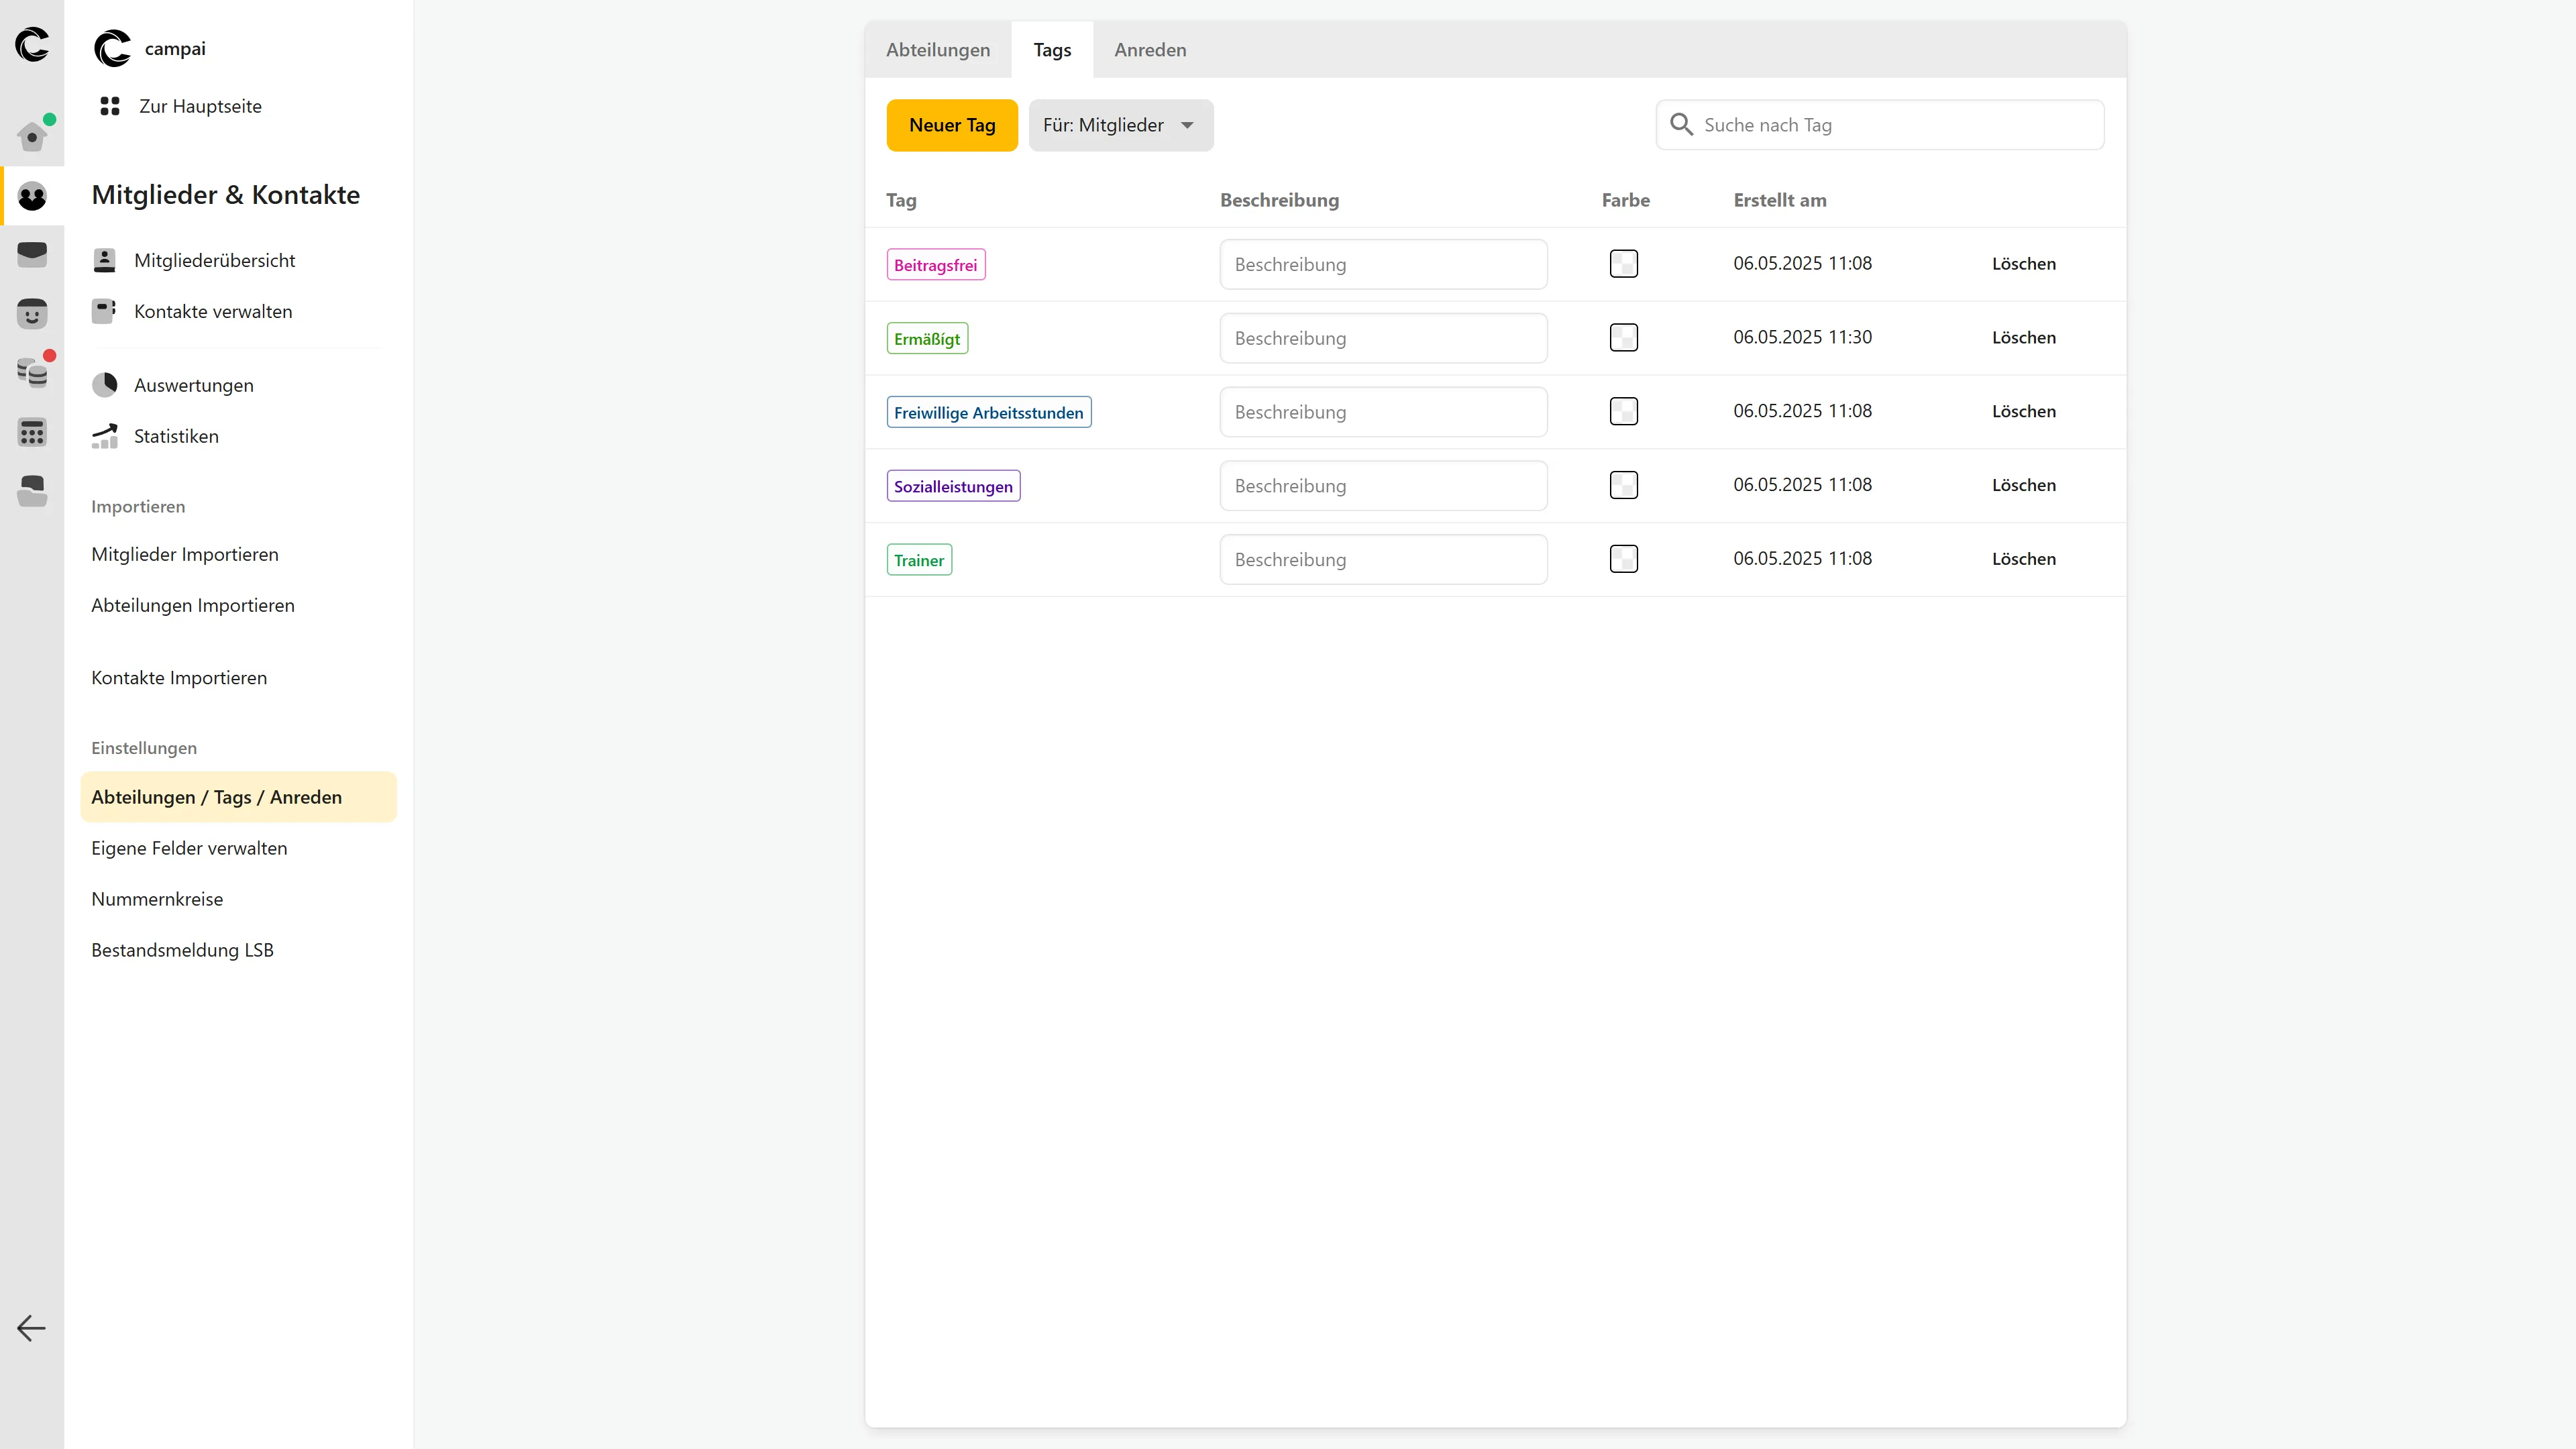Click the Trainer description field
2576x1449 pixels.
(1384, 559)
